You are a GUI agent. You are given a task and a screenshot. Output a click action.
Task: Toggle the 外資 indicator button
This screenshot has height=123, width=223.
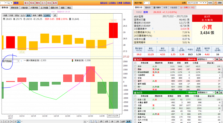(11, 15)
